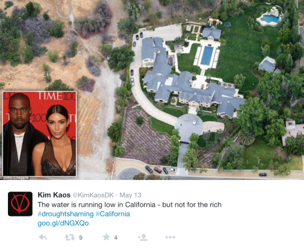Open the red V avatar profile picture
This screenshot has height=250, width=304.
(x=20, y=204)
